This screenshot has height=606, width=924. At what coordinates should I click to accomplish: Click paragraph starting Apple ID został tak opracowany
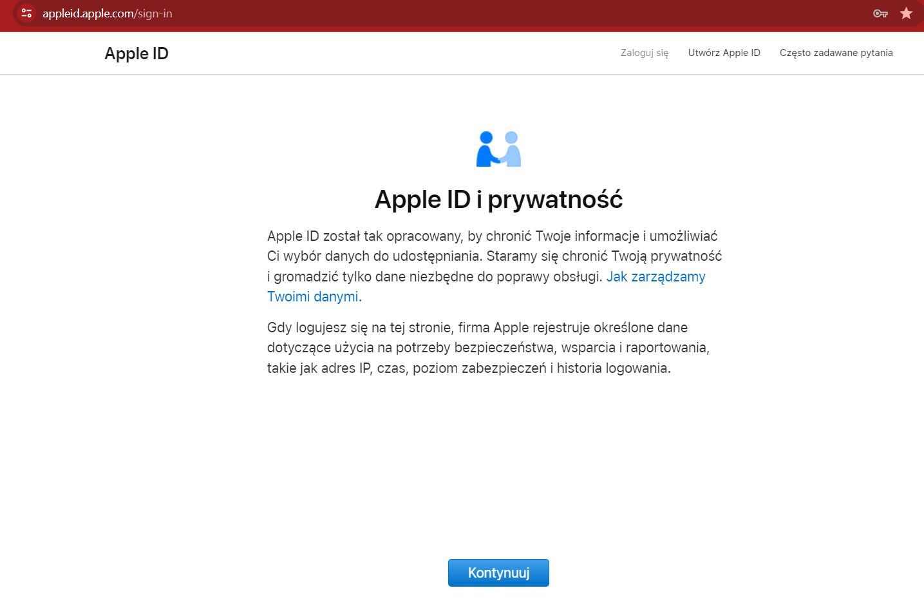tap(495, 267)
